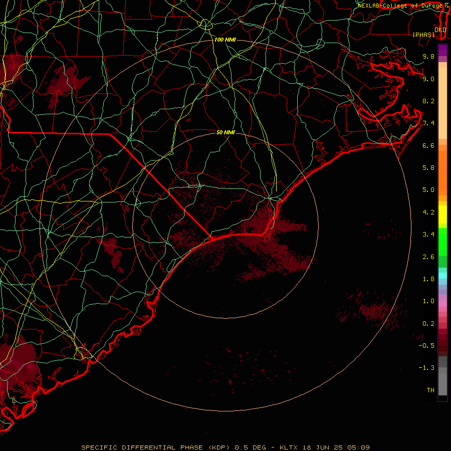Click the 8.2 scale value
The height and width of the screenshot is (451, 451).
click(x=428, y=101)
